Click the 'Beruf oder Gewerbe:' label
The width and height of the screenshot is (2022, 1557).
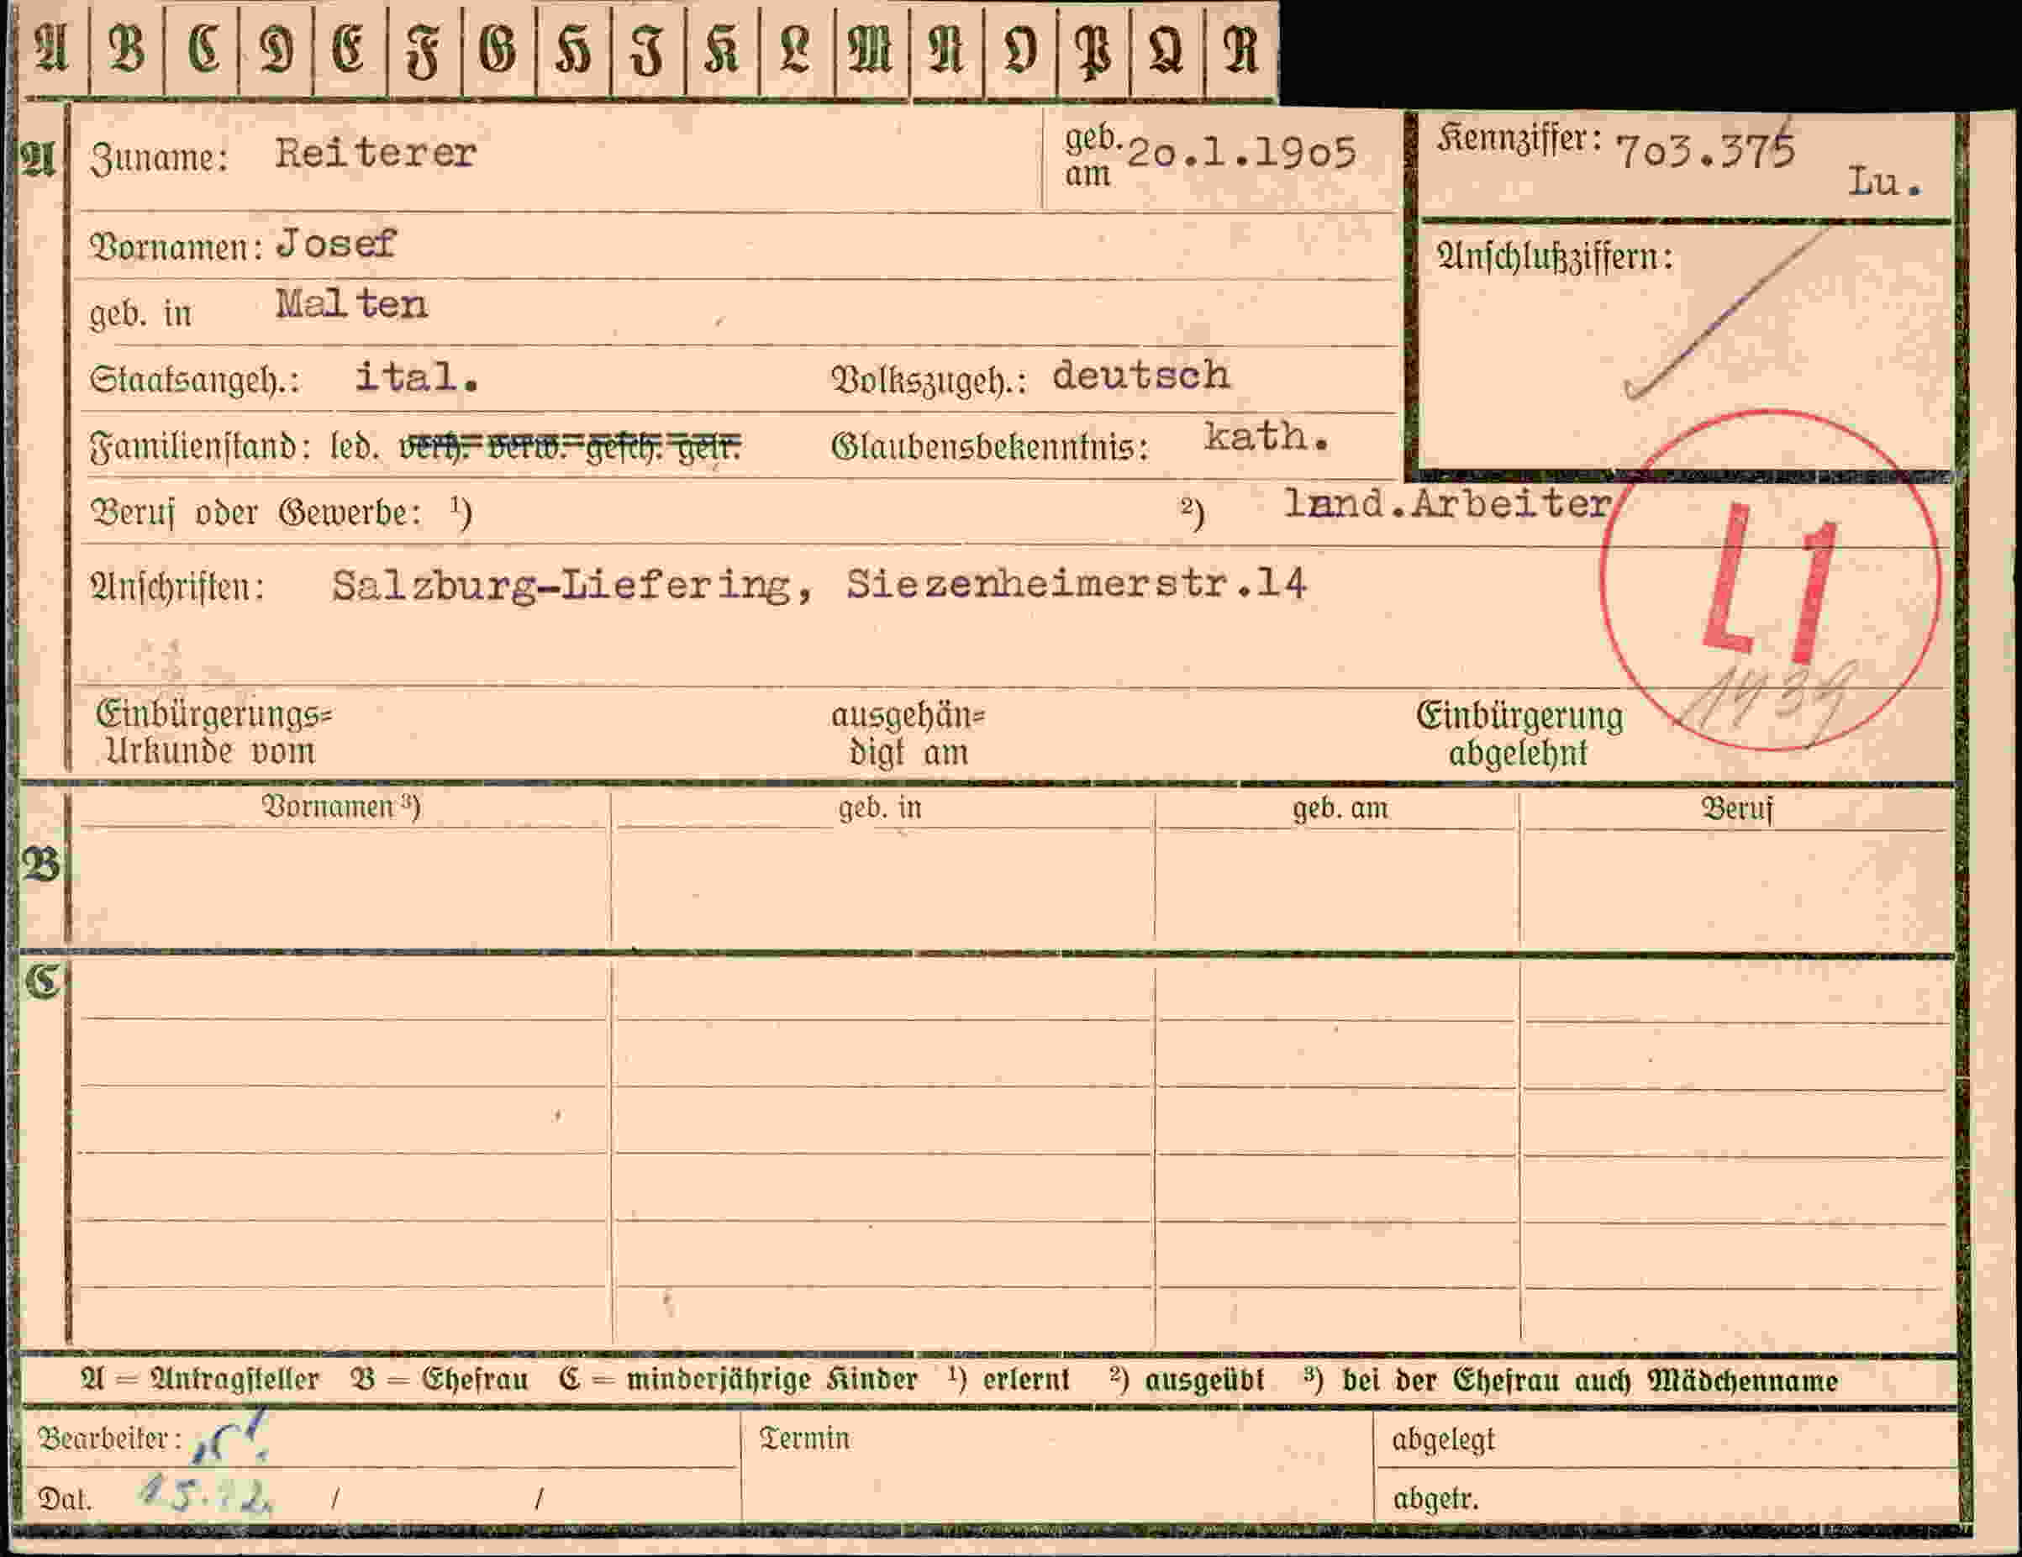pyautogui.click(x=255, y=512)
